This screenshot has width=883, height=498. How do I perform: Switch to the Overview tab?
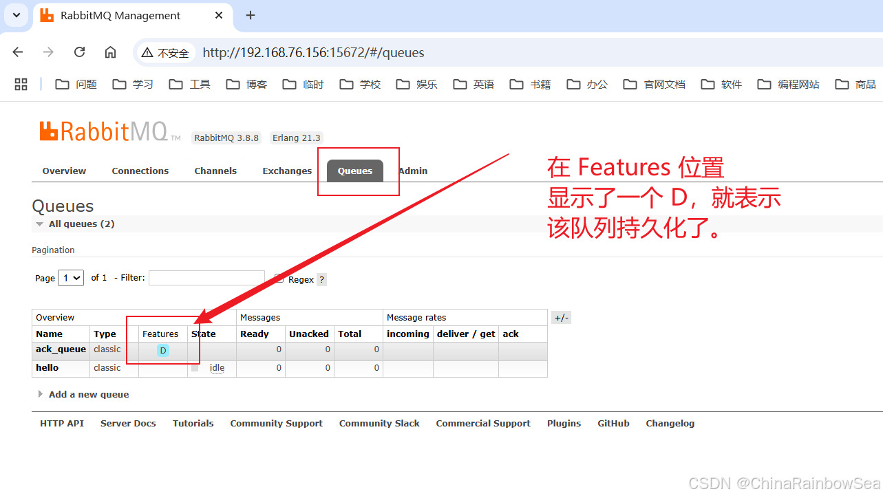click(64, 171)
